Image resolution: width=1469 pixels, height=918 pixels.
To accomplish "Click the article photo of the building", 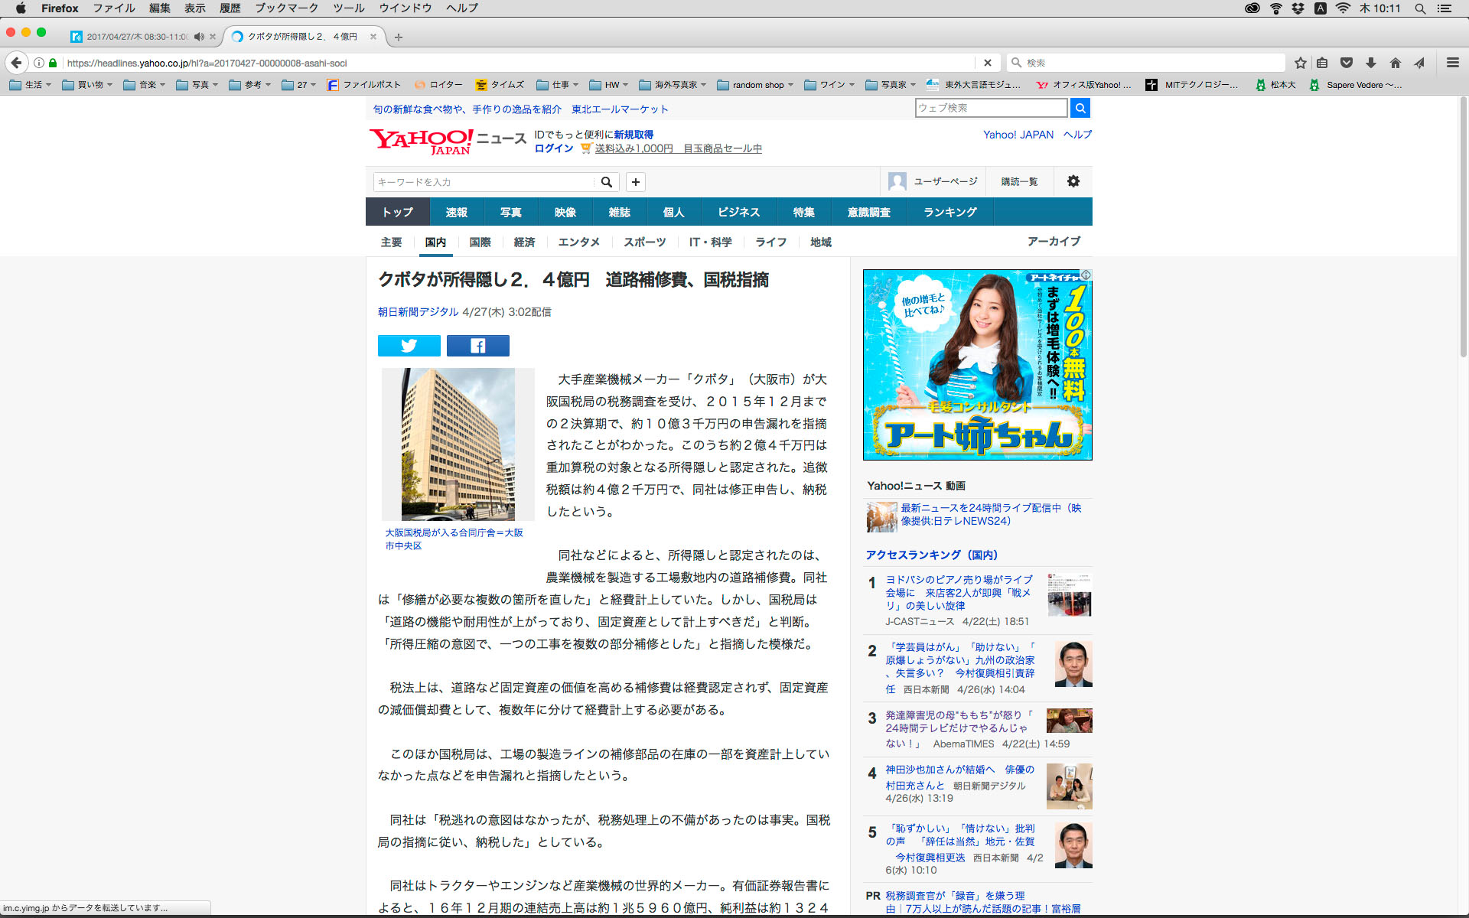I will (x=458, y=444).
